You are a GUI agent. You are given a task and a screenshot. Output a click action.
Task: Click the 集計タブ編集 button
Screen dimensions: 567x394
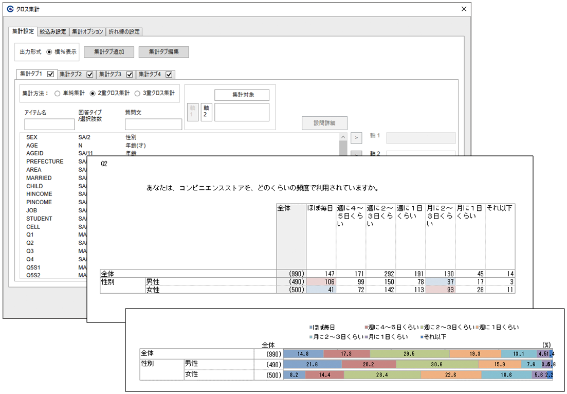[x=164, y=52]
